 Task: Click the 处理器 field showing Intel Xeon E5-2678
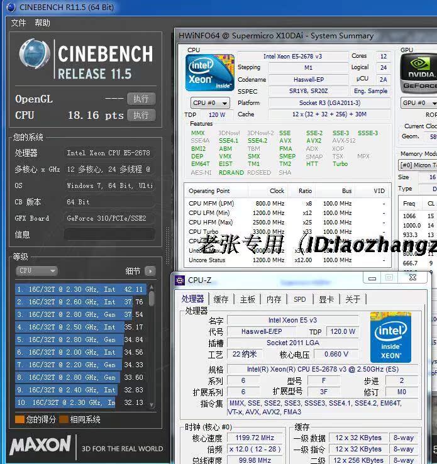point(109,153)
